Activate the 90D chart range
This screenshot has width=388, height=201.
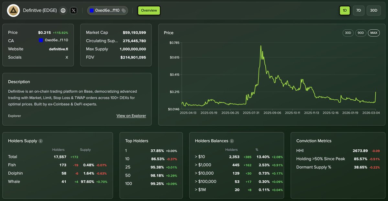point(360,33)
